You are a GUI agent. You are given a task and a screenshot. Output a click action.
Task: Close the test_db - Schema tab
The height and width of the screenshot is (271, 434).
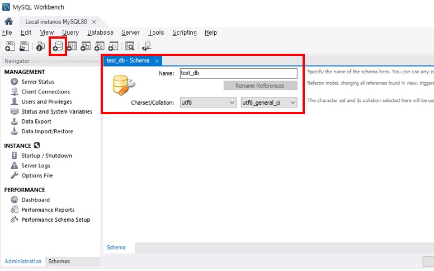click(157, 61)
